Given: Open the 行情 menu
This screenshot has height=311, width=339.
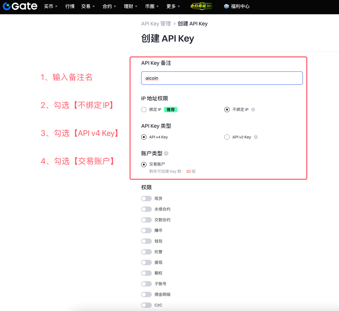Looking at the screenshot, I should point(70,6).
